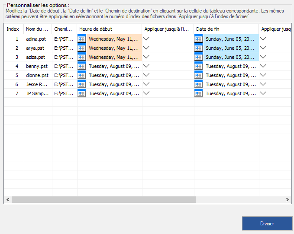
Task: Open end date apply-to dropdown for aziza.pst
Action: pos(263,57)
